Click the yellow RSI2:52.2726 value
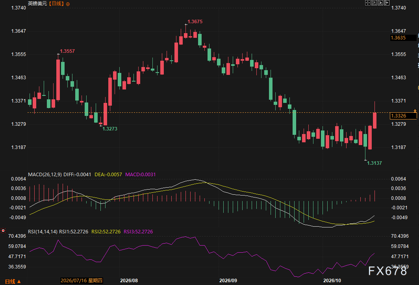 tap(106, 232)
